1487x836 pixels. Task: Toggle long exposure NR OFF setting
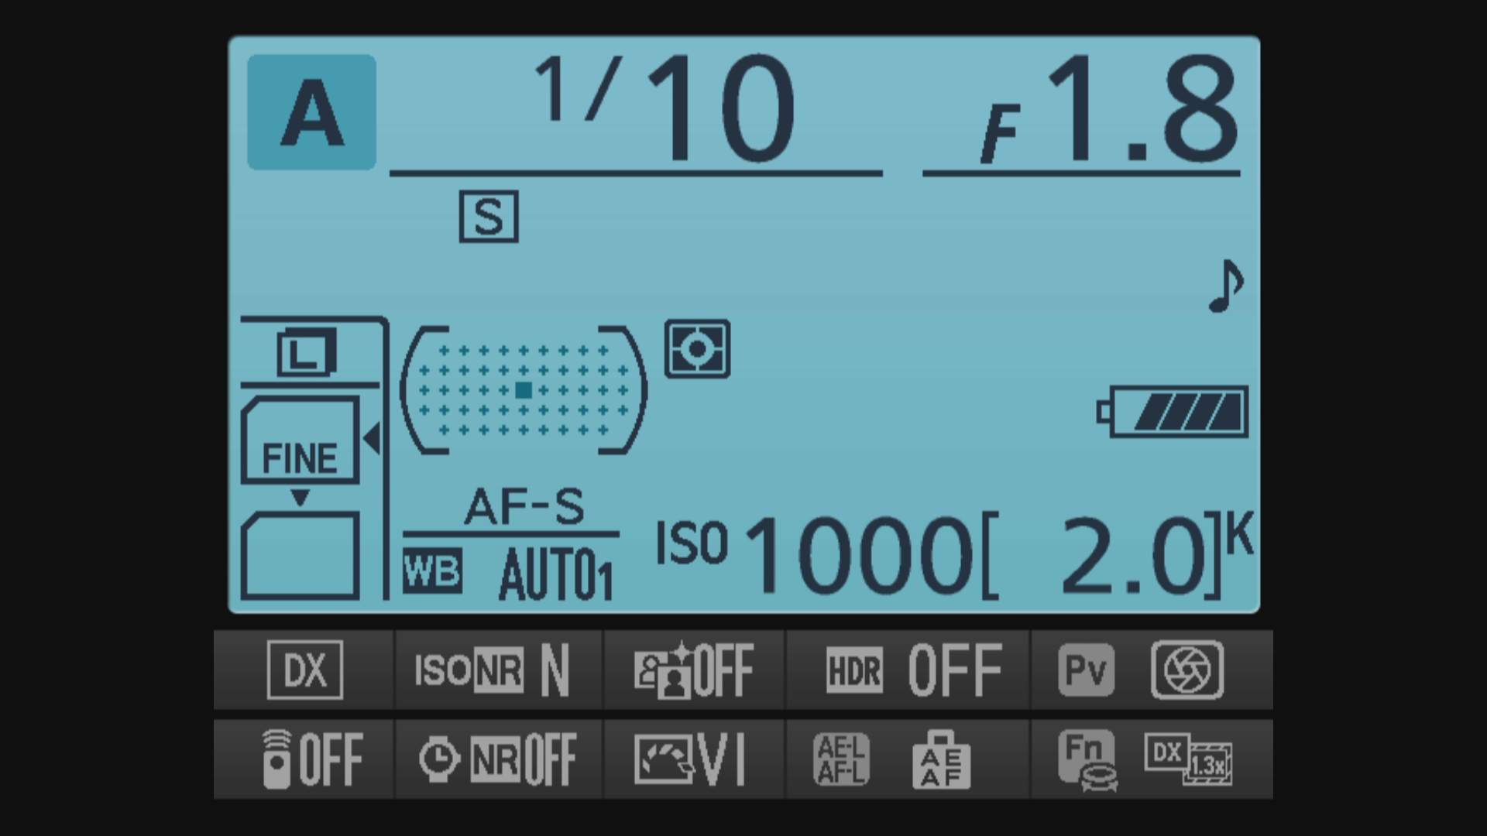click(x=499, y=759)
